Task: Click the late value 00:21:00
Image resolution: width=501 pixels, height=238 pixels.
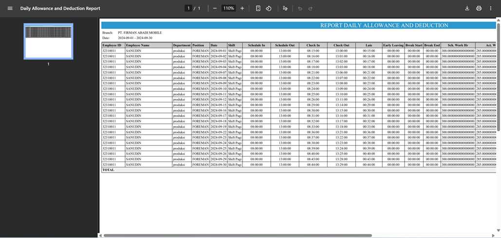Action: (x=369, y=73)
